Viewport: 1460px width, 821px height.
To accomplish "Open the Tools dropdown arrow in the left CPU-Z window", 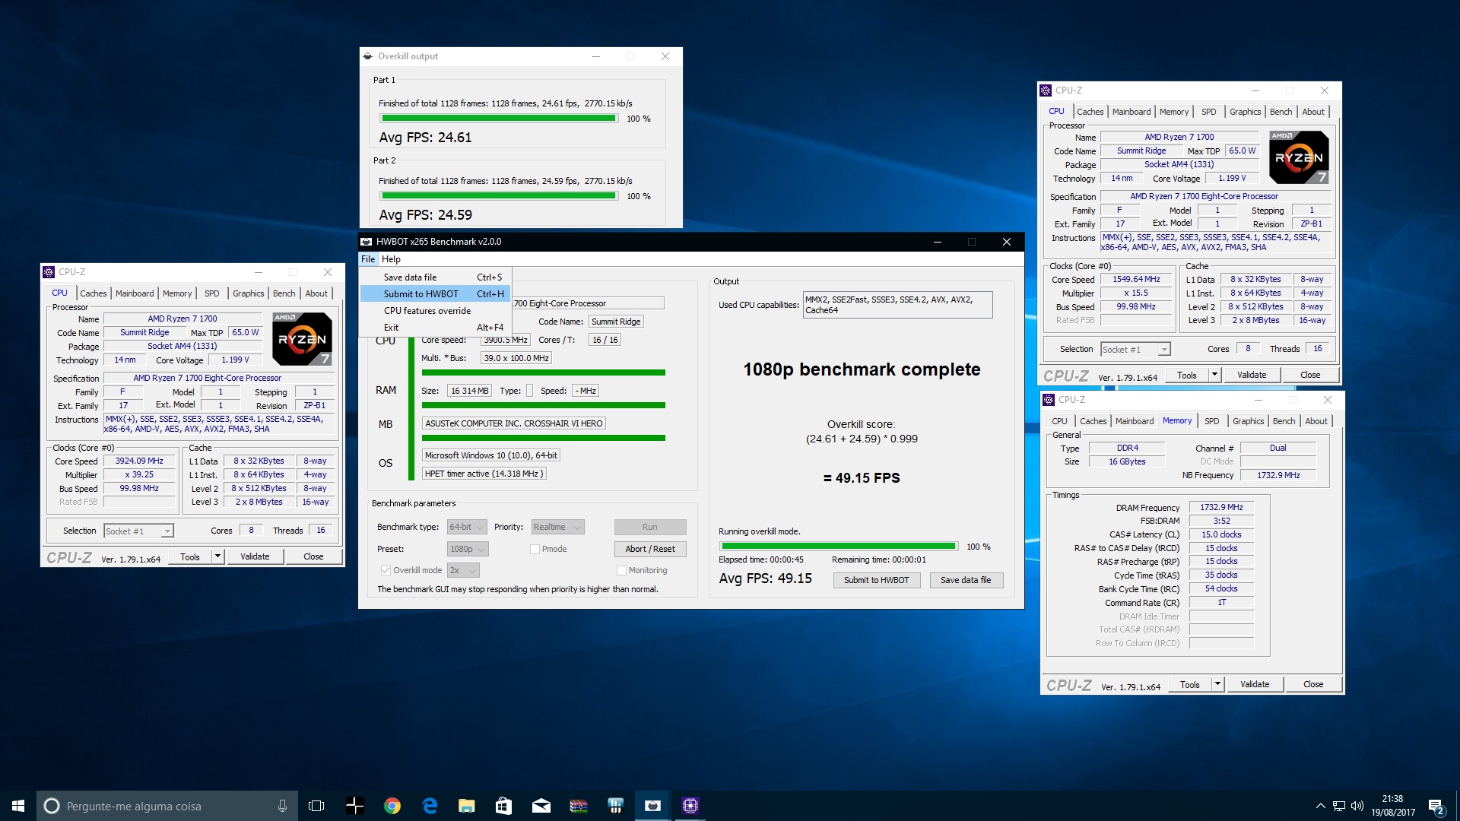I will [x=217, y=556].
